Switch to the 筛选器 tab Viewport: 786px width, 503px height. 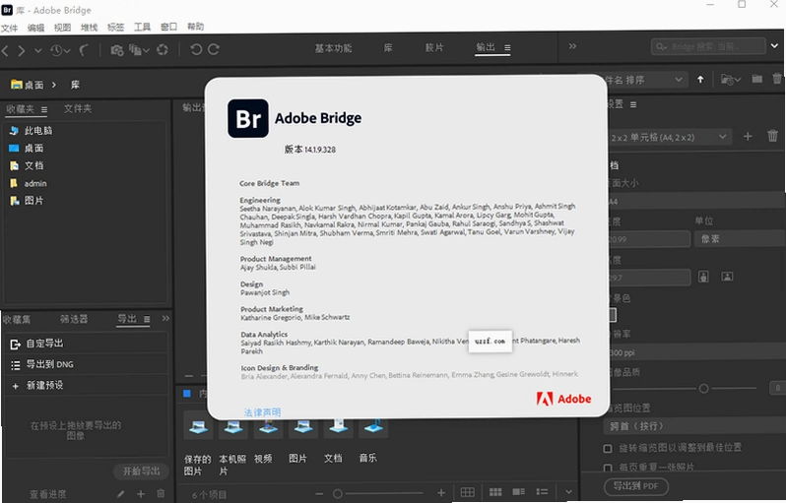pyautogui.click(x=74, y=319)
